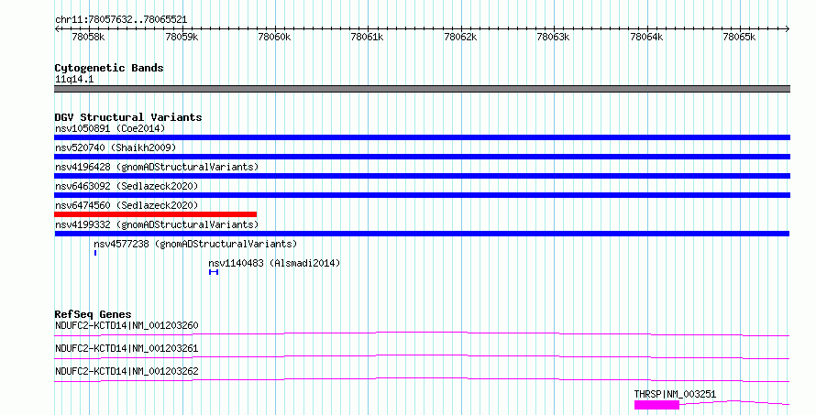Open the nsv520740 (Shaikh2009) variant label
The height and width of the screenshot is (415, 816).
(x=116, y=147)
